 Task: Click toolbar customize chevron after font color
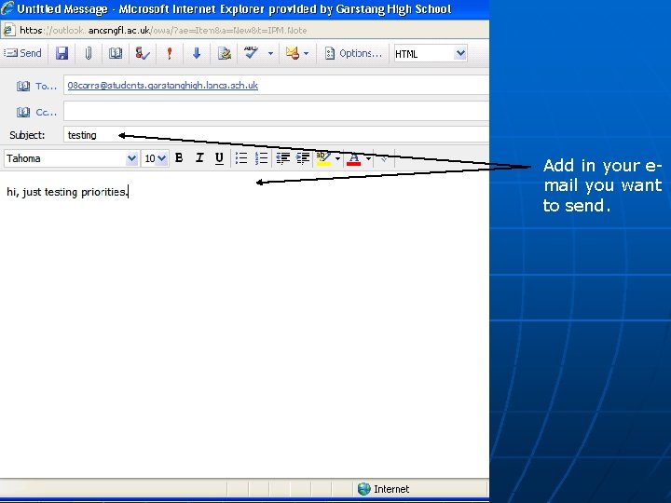click(384, 158)
